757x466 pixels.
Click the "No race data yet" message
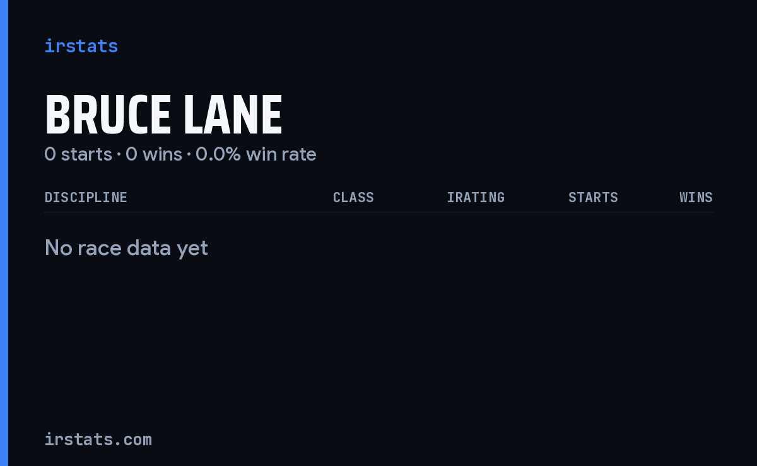pyautogui.click(x=126, y=248)
